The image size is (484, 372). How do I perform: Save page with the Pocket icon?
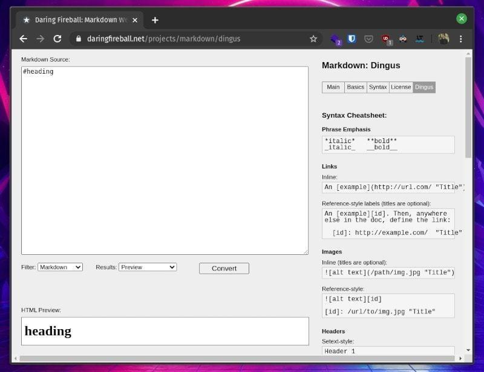point(369,39)
